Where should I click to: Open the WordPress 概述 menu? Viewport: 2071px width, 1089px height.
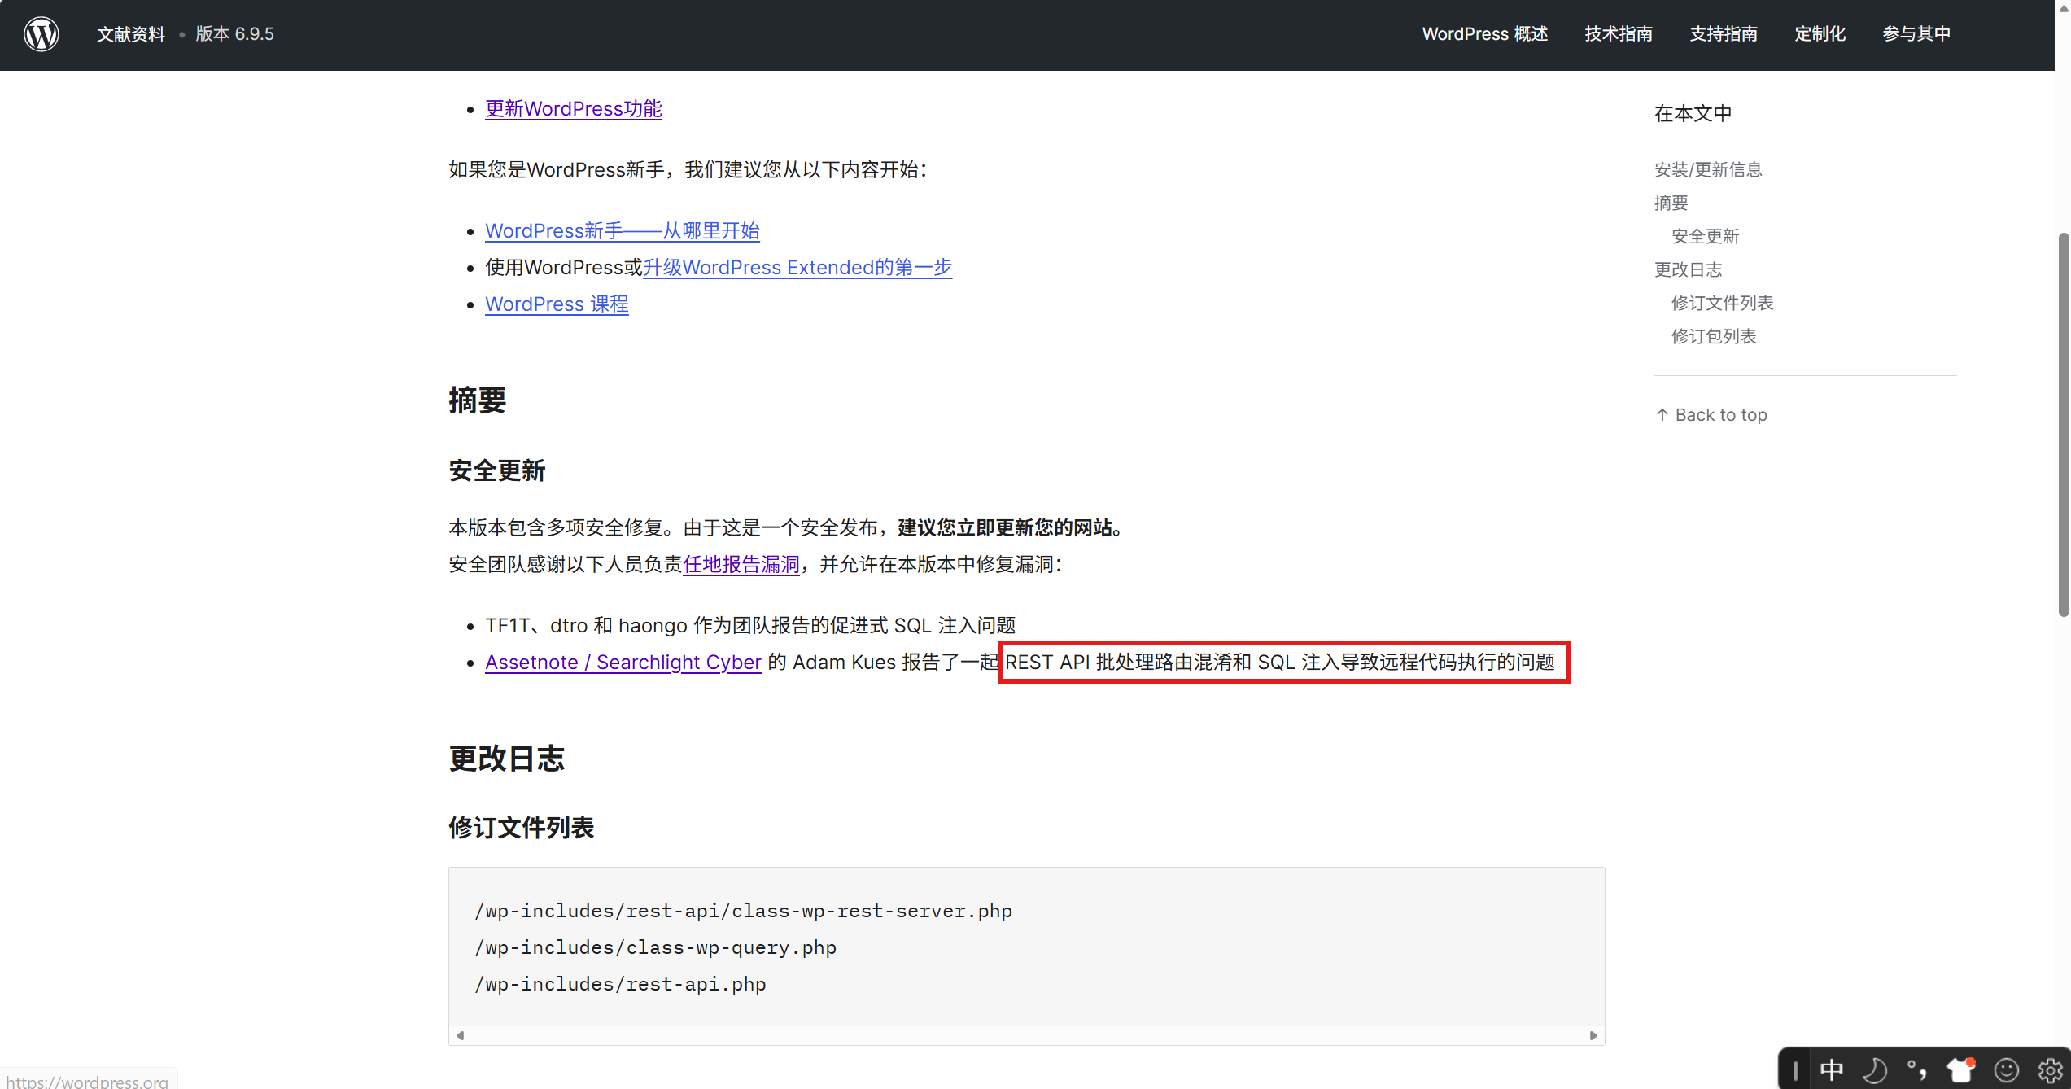coord(1485,34)
